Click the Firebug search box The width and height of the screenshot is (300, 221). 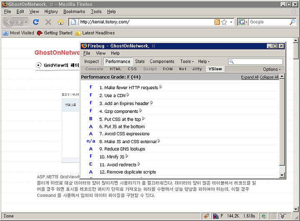[x=255, y=62]
